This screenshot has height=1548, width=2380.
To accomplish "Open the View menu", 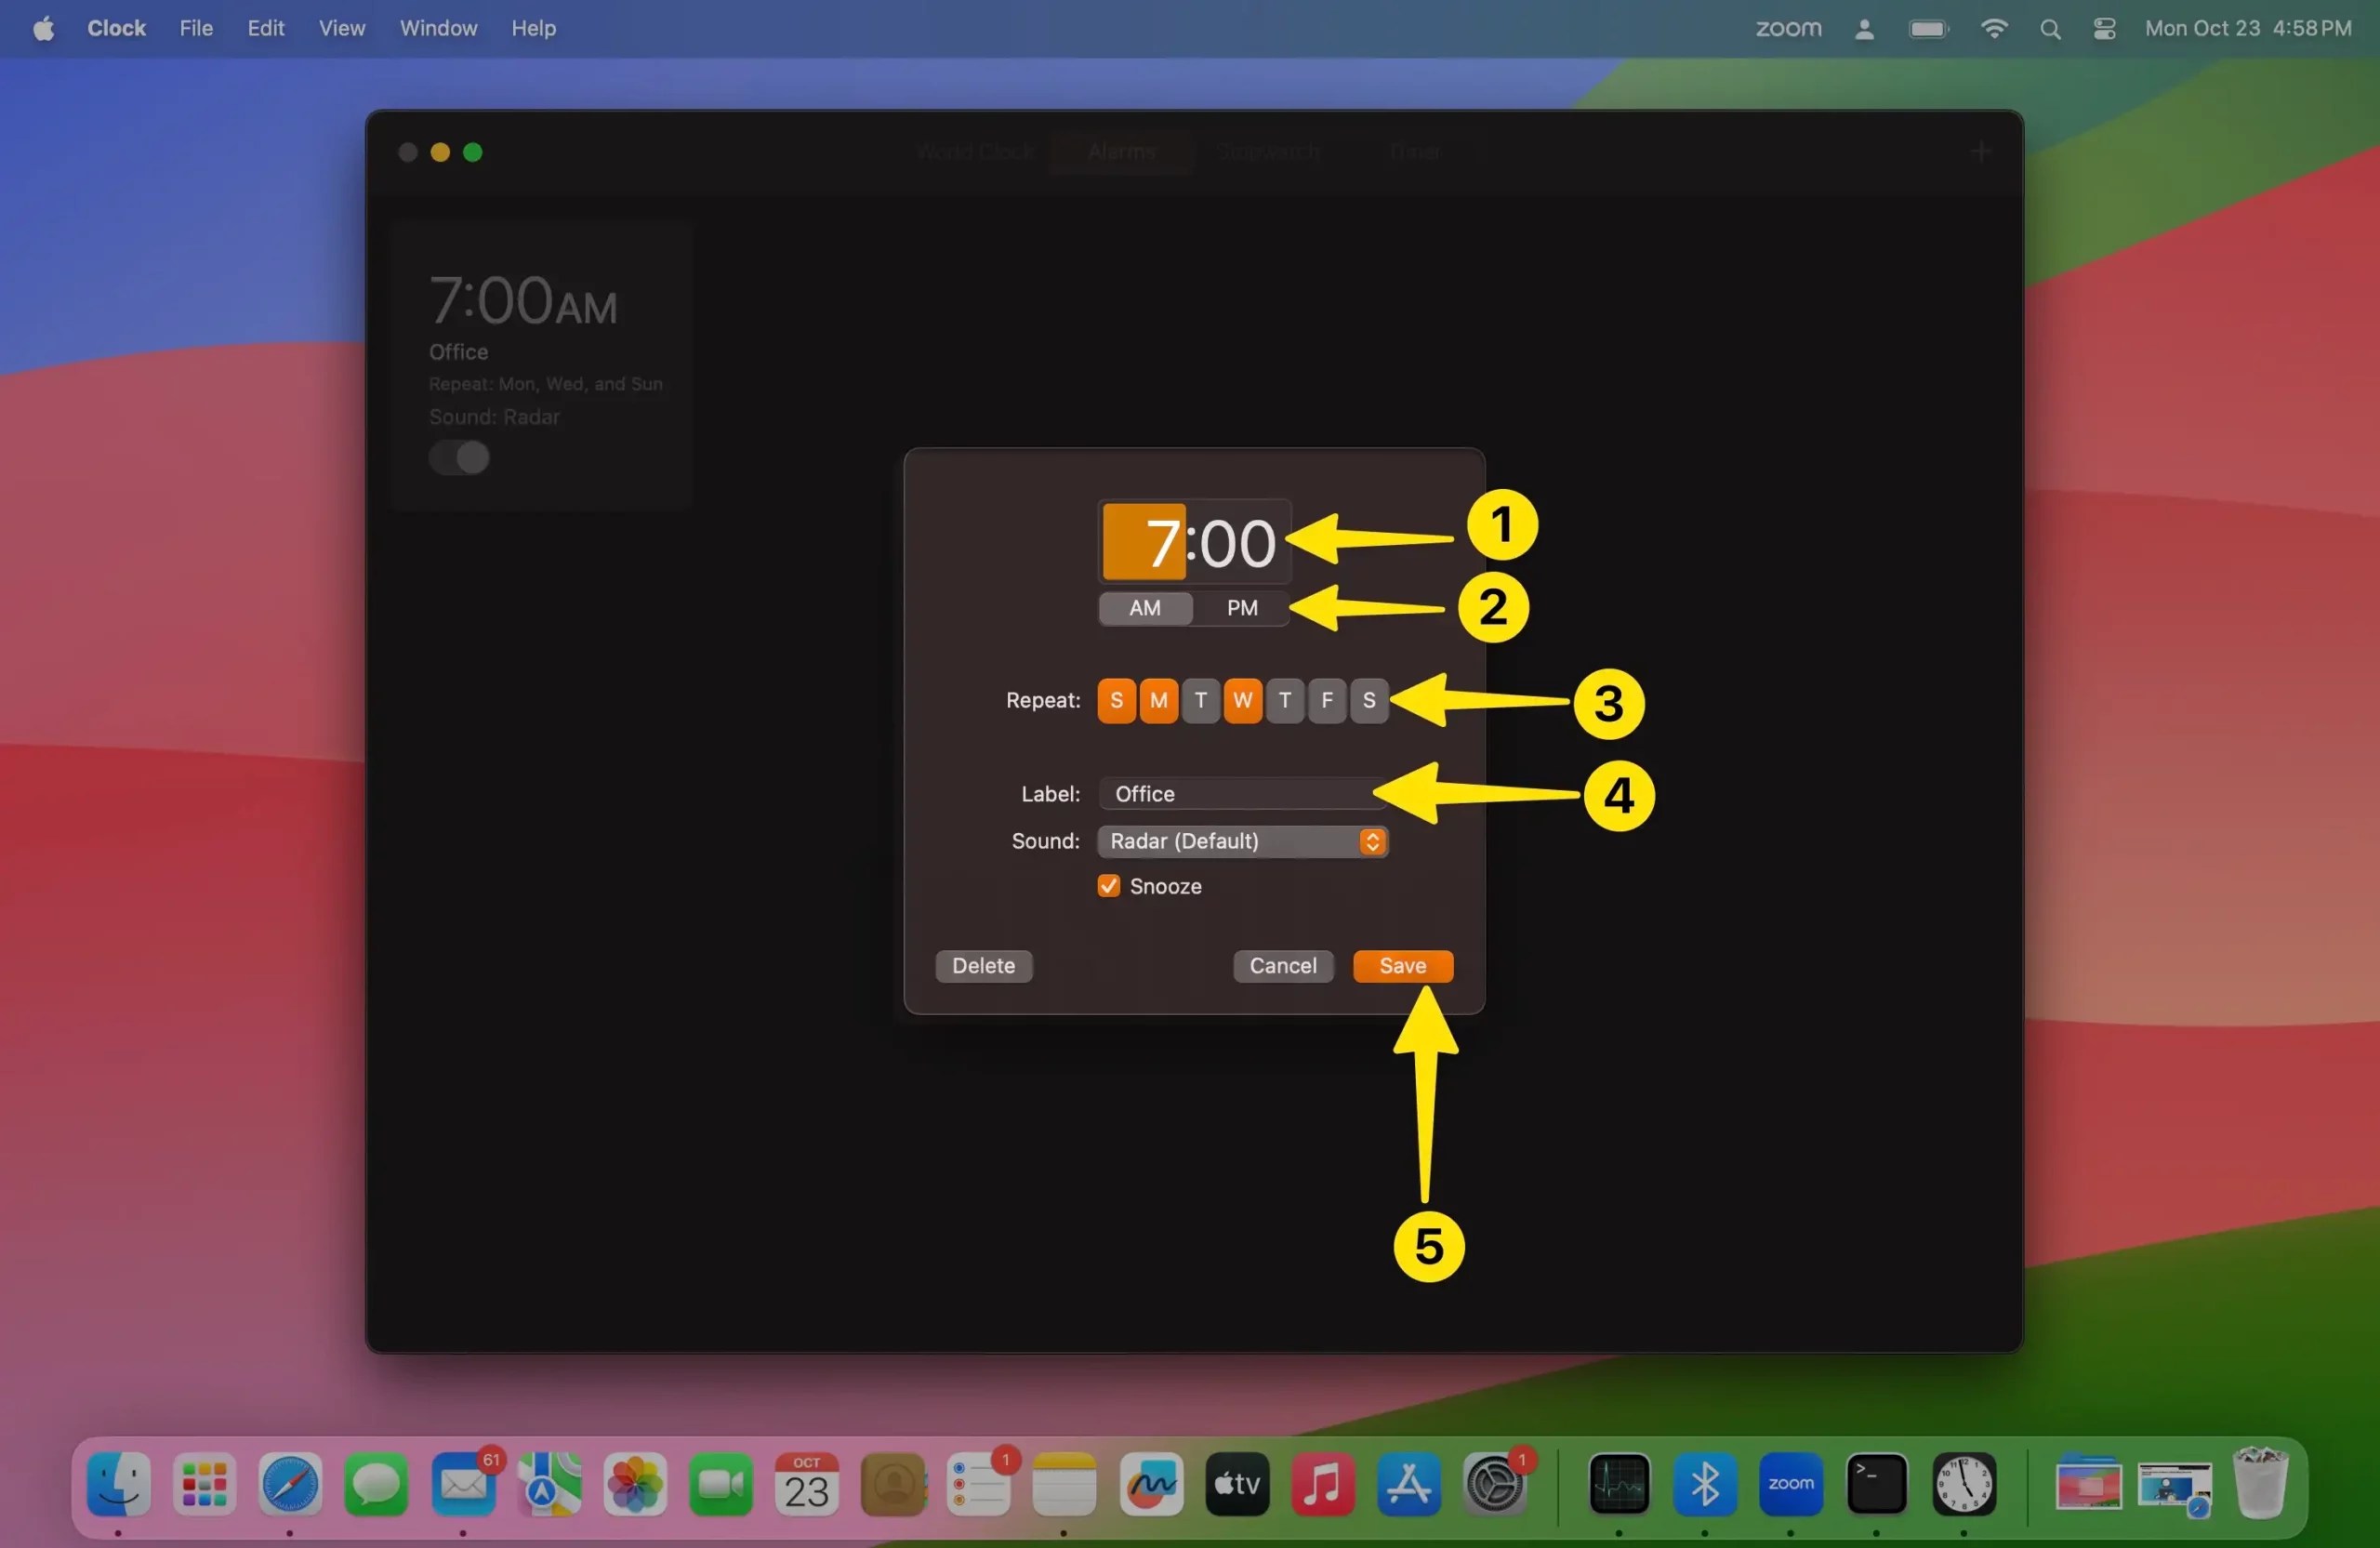I will coord(341,28).
